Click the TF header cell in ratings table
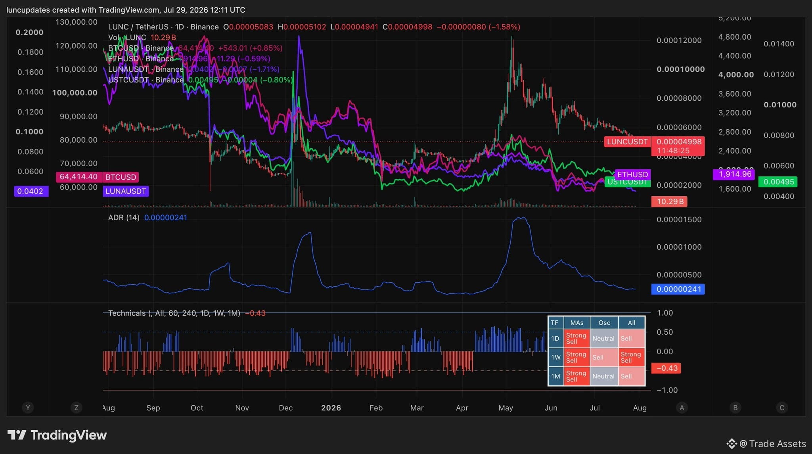The image size is (812, 454). [555, 323]
